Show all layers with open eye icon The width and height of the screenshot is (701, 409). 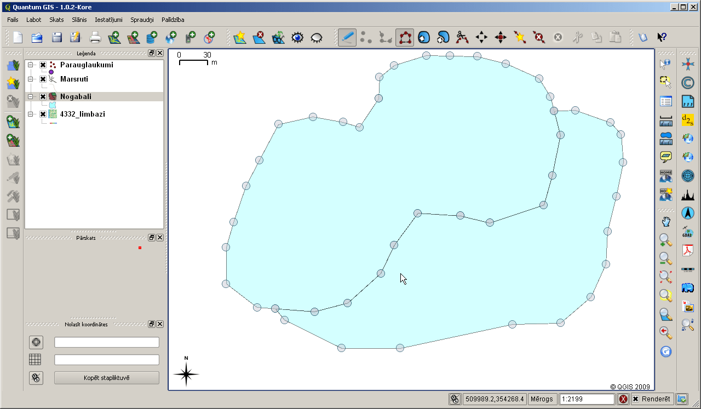pyautogui.click(x=297, y=37)
